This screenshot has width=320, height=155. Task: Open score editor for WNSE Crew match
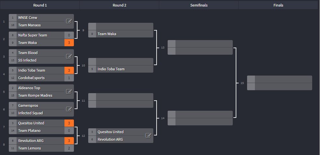point(69,21)
